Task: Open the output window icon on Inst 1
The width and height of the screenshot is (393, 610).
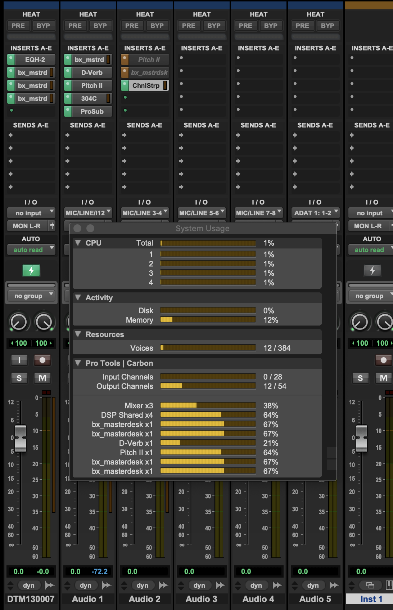Action: tap(370, 586)
